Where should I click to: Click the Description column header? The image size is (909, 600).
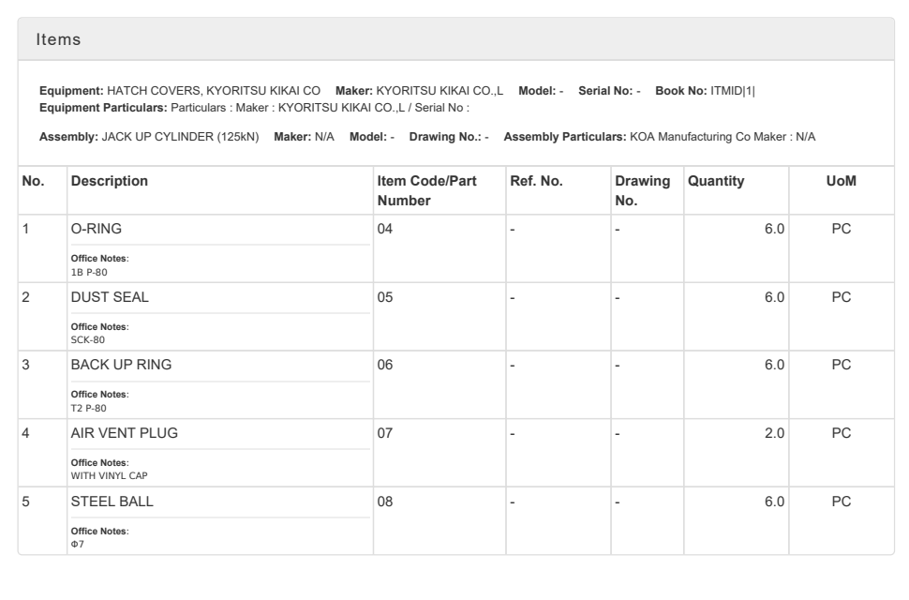coord(110,182)
